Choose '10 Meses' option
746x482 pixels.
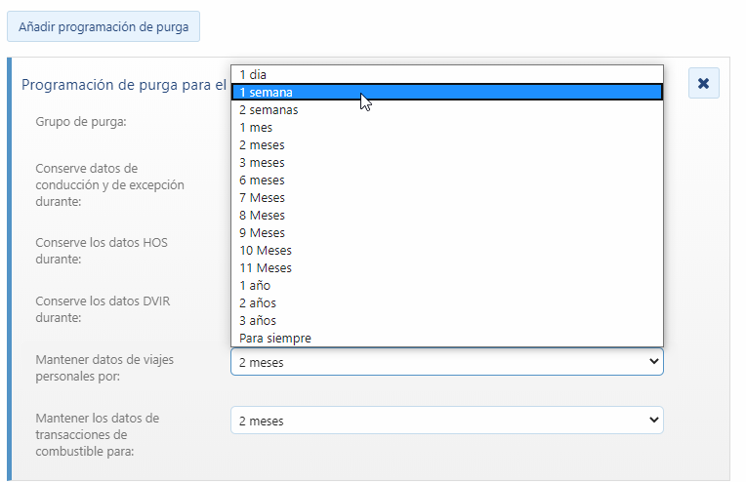click(447, 251)
